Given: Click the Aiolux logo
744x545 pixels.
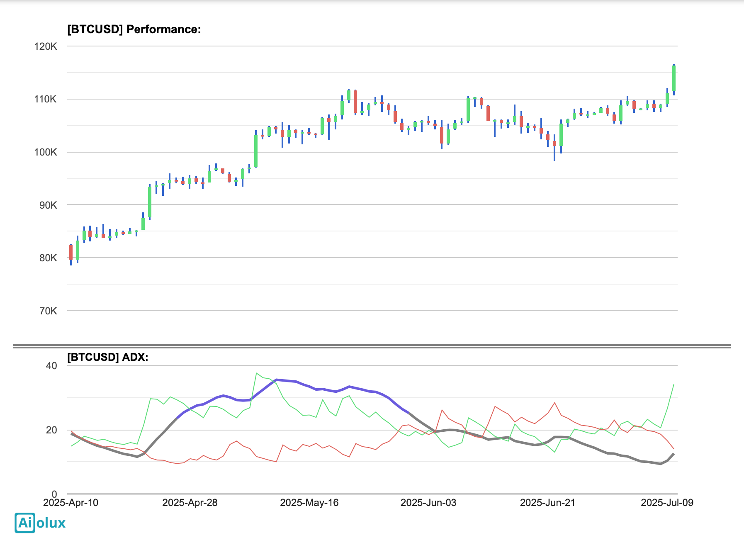Looking at the screenshot, I should click(x=40, y=523).
